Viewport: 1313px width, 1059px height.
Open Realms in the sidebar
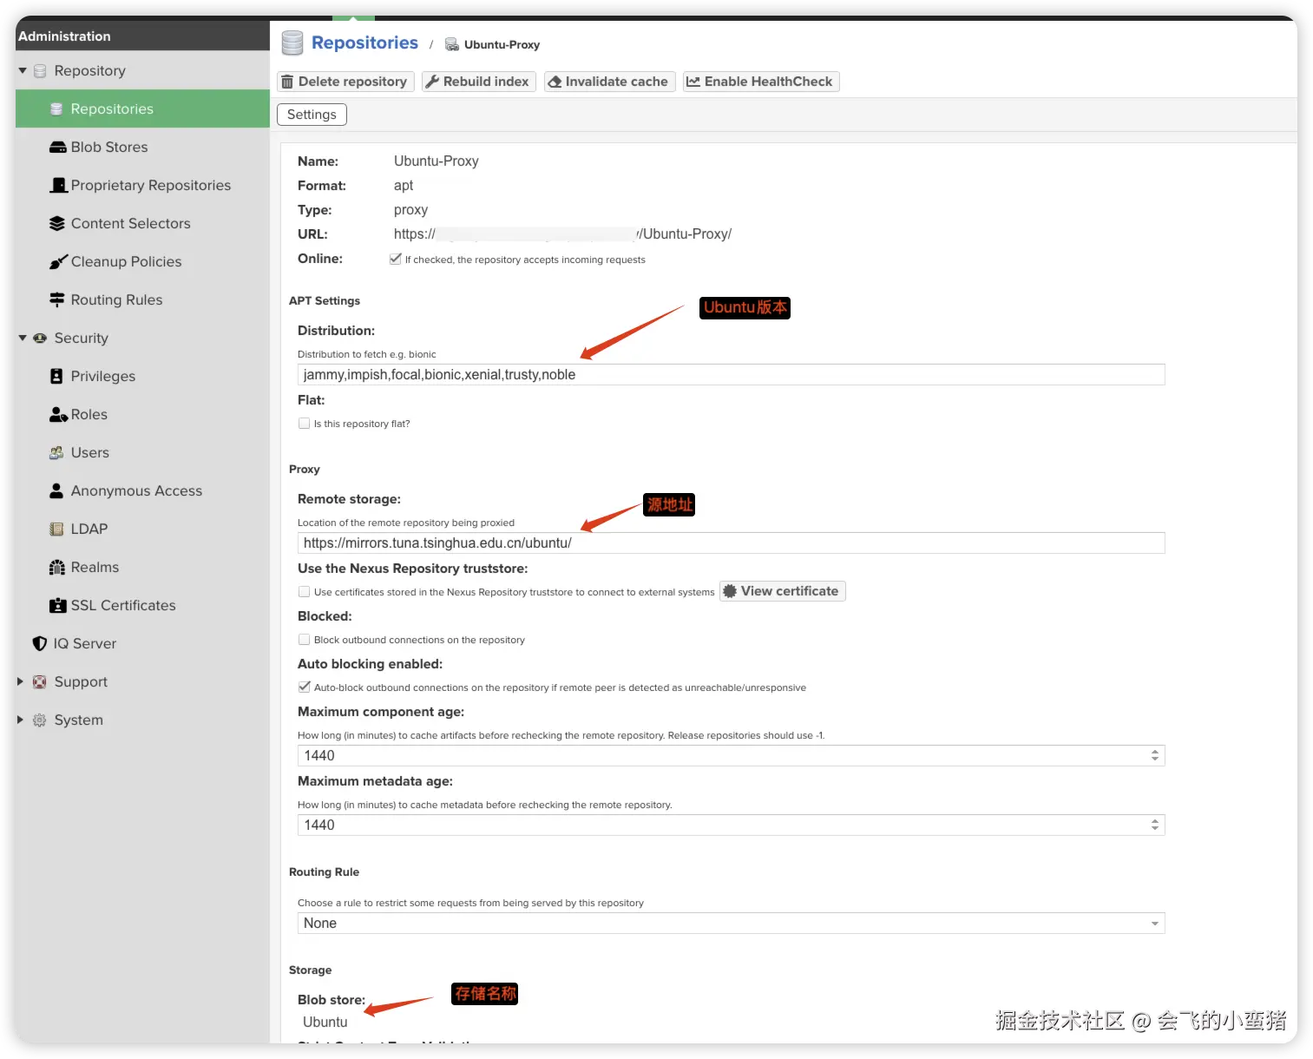tap(142, 567)
